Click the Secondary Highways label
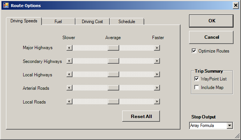This screenshot has width=241, height=140. (x=42, y=61)
